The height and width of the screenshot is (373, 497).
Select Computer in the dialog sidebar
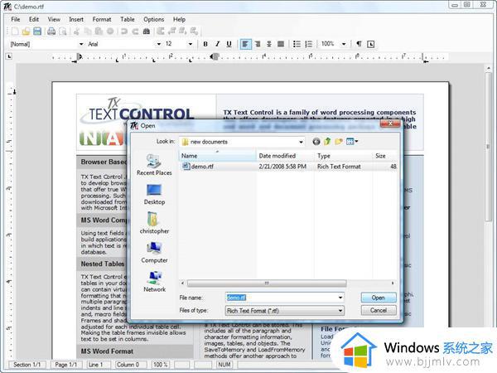click(154, 253)
